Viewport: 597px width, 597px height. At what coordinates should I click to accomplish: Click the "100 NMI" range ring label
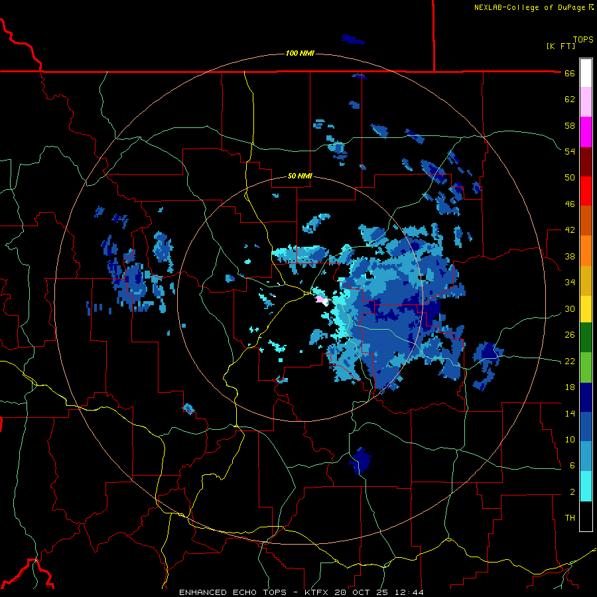click(x=300, y=53)
